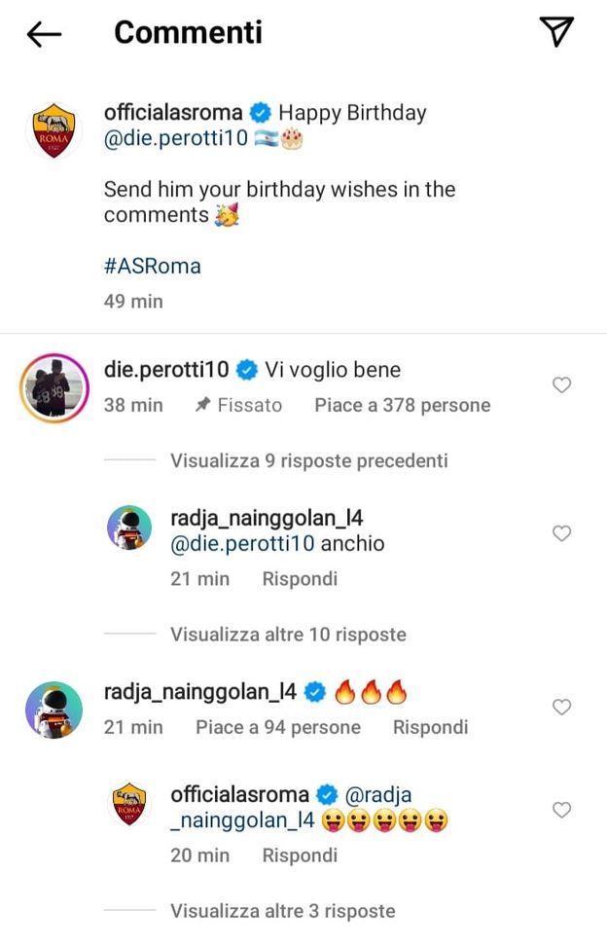The image size is (607, 947).
Task: Open the #ASRoma hashtag link
Action: click(152, 265)
